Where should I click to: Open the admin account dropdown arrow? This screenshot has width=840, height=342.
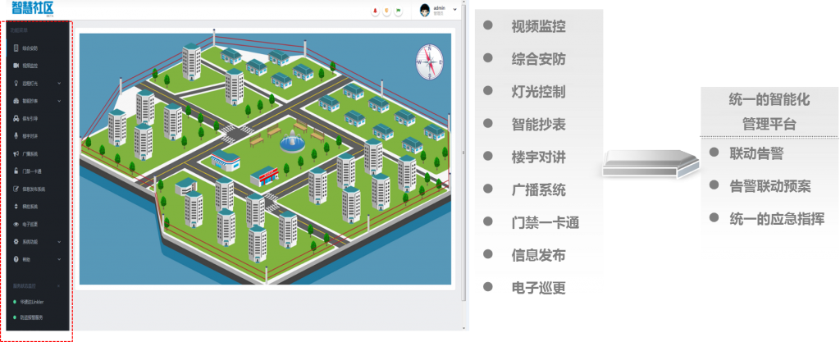[x=454, y=9]
